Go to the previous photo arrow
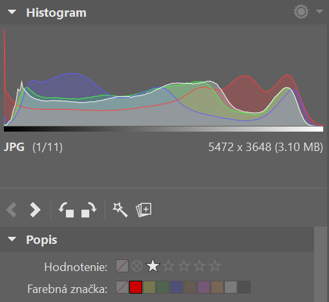This screenshot has width=329, height=302. point(12,209)
